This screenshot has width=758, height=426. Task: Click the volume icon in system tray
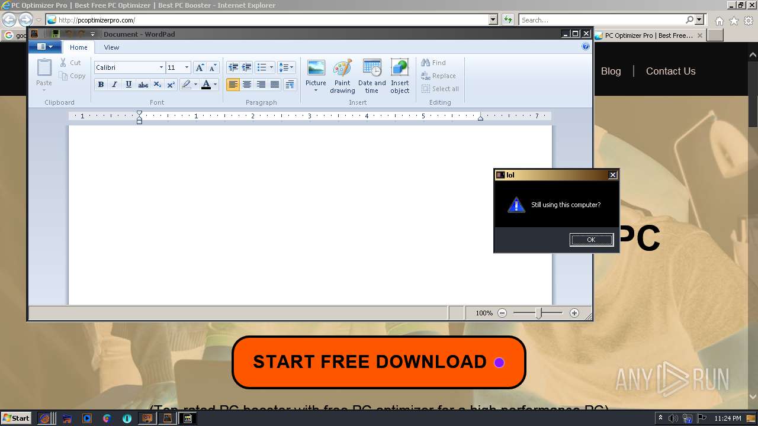[x=673, y=418]
